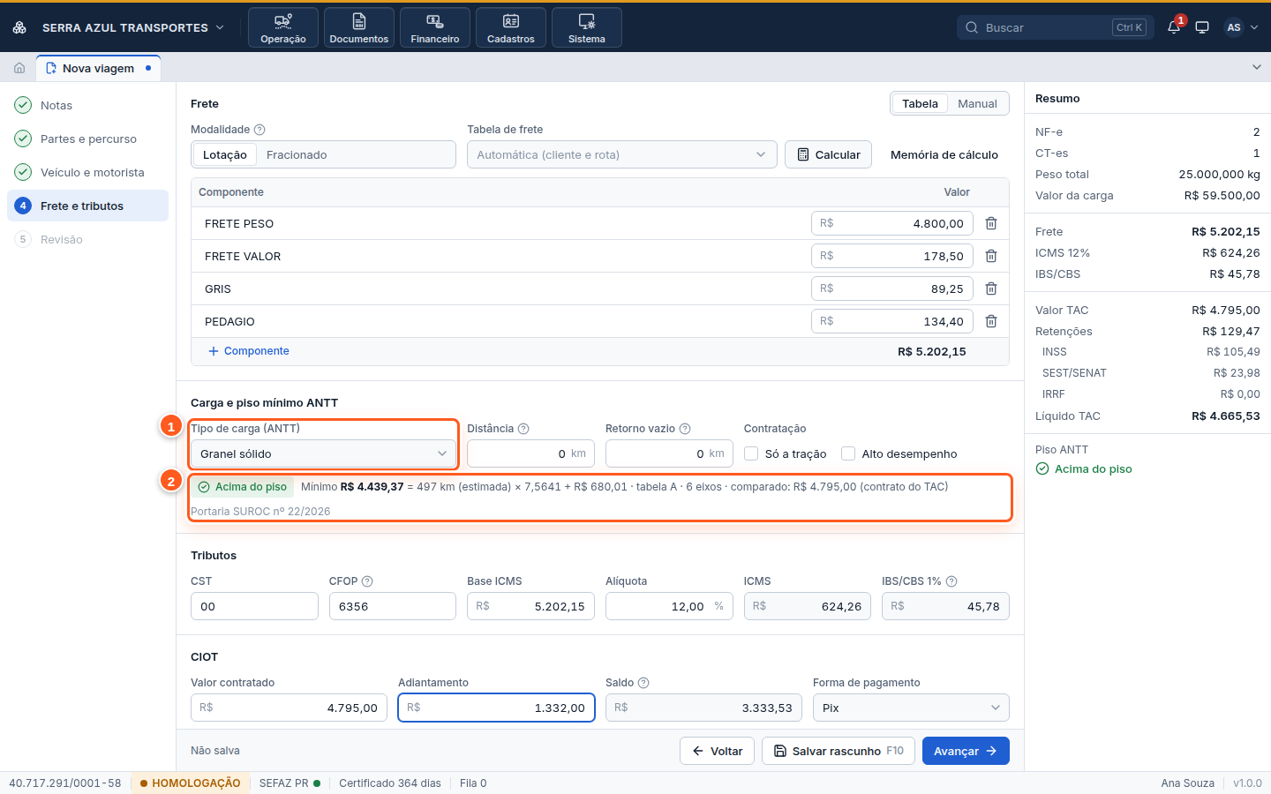Expand the Serra Azul Transportes company switcher
Image resolution: width=1271 pixels, height=794 pixels.
(x=132, y=27)
